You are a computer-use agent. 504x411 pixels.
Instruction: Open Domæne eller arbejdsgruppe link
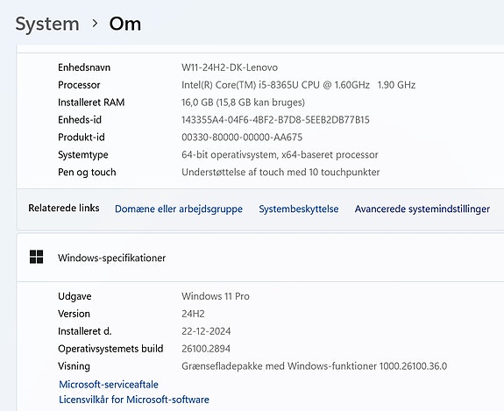tap(179, 209)
